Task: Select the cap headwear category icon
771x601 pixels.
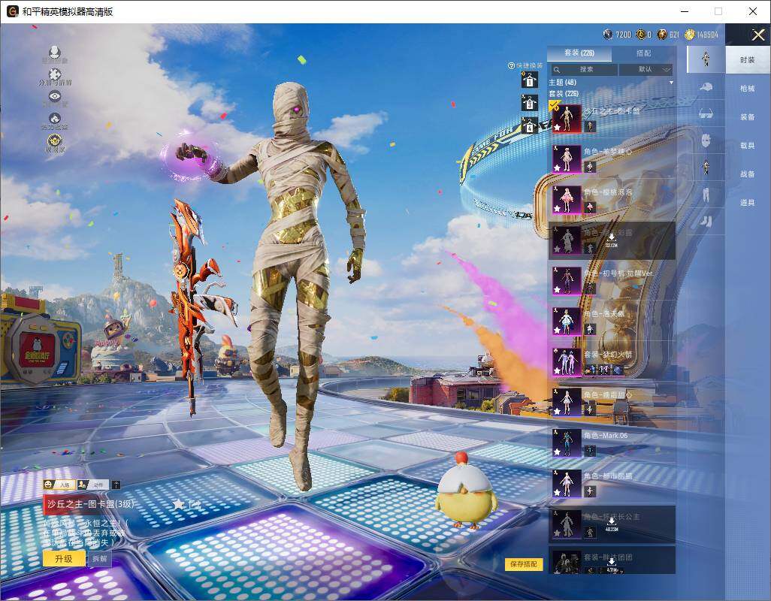Action: [x=706, y=87]
